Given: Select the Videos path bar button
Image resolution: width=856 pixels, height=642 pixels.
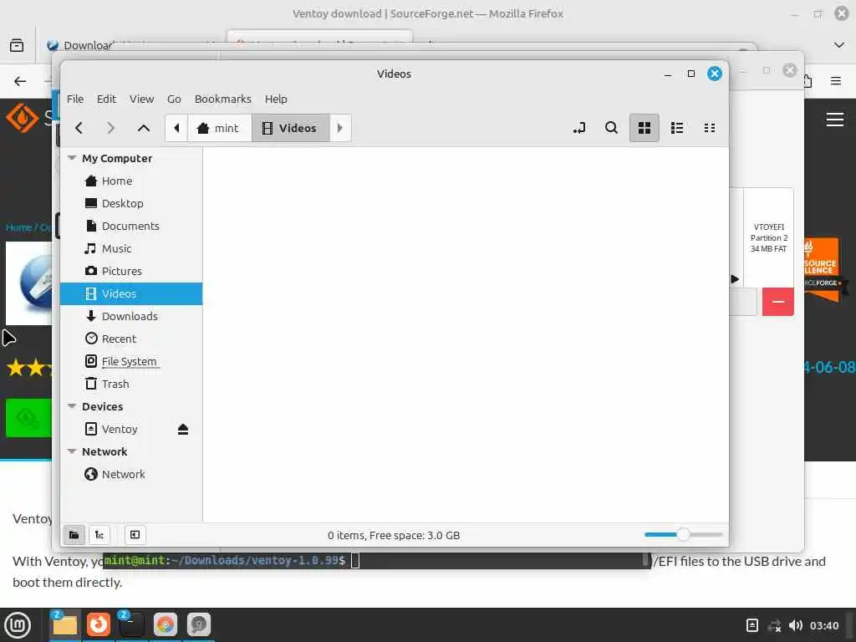Looking at the screenshot, I should click(x=290, y=128).
